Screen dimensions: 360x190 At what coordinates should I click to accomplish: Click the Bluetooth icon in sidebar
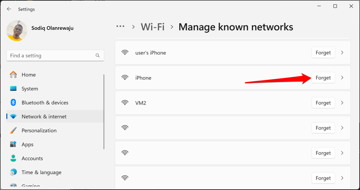[13, 102]
